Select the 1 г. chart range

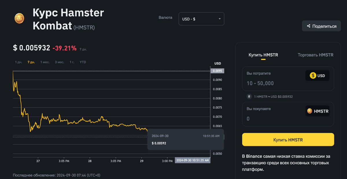click(72, 62)
